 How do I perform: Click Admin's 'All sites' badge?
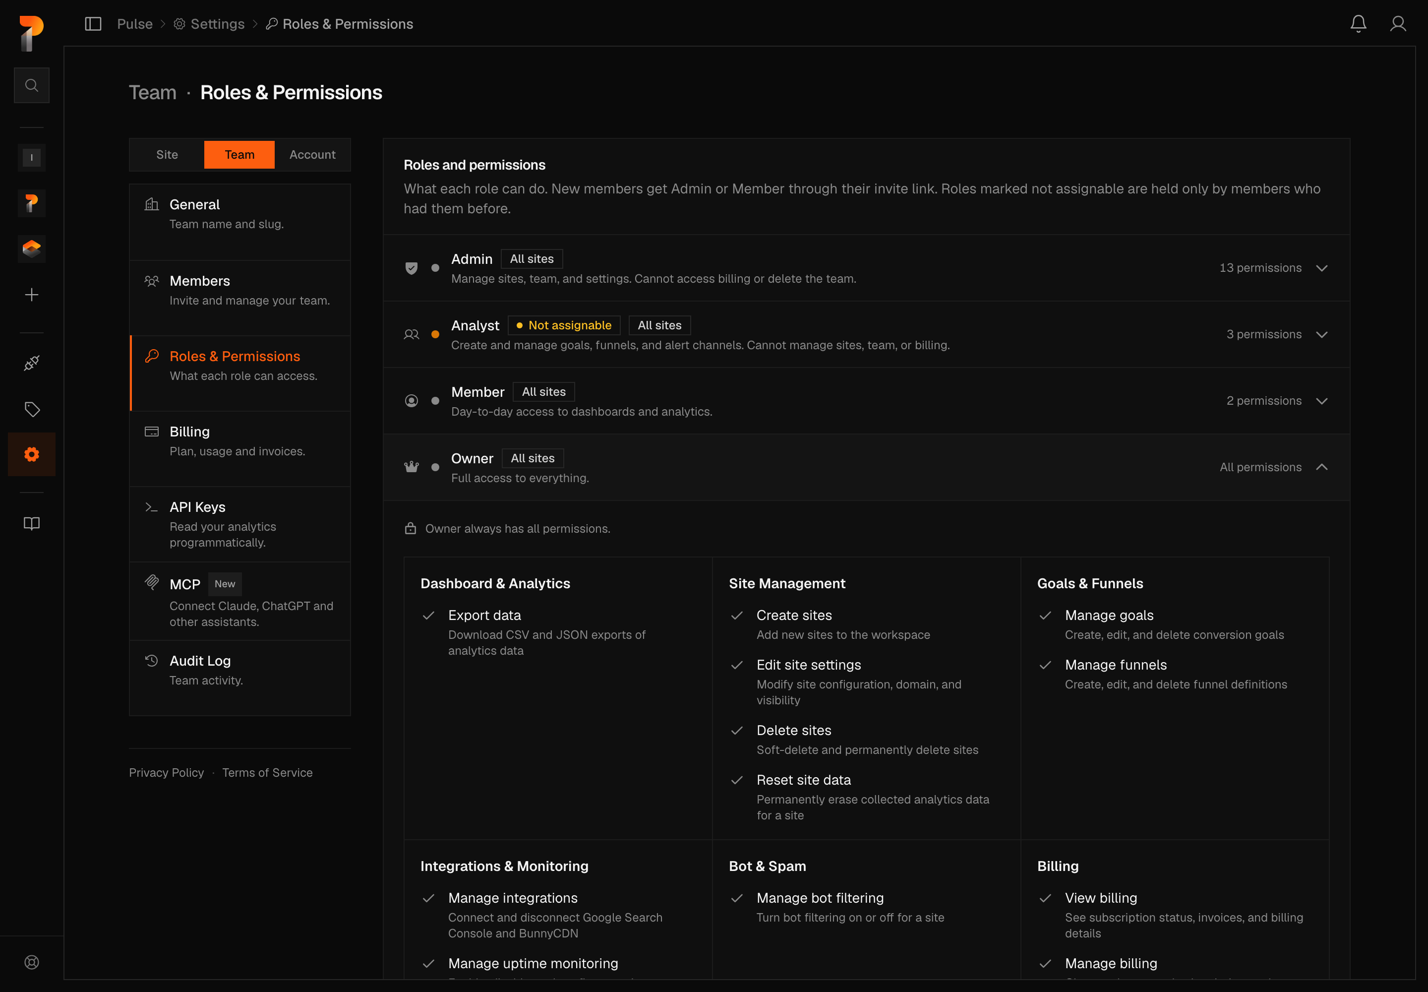(x=532, y=258)
